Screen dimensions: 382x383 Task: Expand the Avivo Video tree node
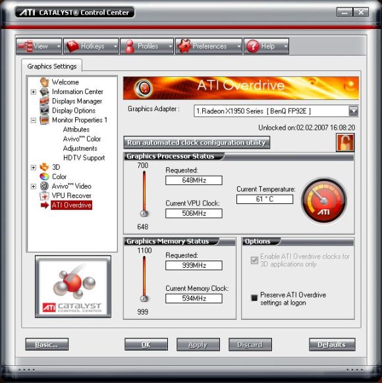(x=34, y=186)
